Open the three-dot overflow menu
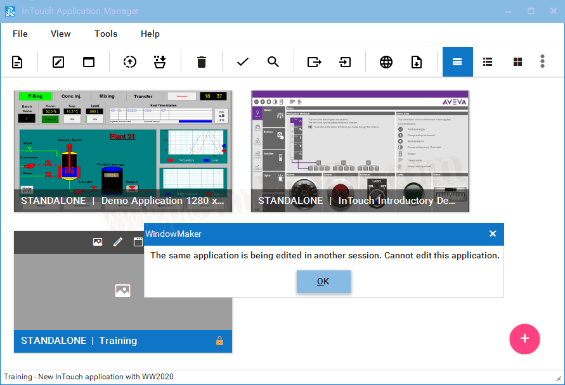The height and width of the screenshot is (385, 565). [x=542, y=61]
